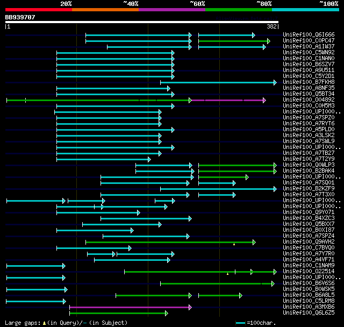Click the UniRef100_A7RYT6 label
This screenshot has width=344, height=327.
tap(309, 124)
